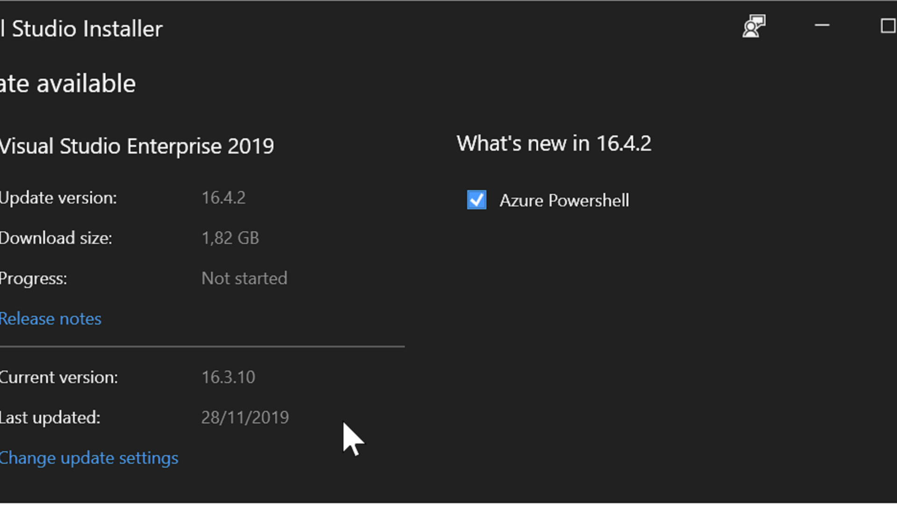897x505 pixels.
Task: Click the Update version label
Action: (58, 198)
